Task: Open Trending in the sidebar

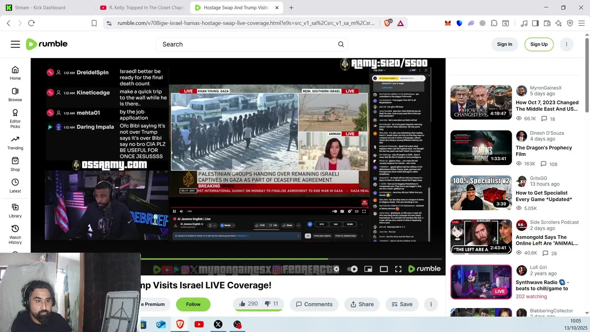Action: [15, 143]
